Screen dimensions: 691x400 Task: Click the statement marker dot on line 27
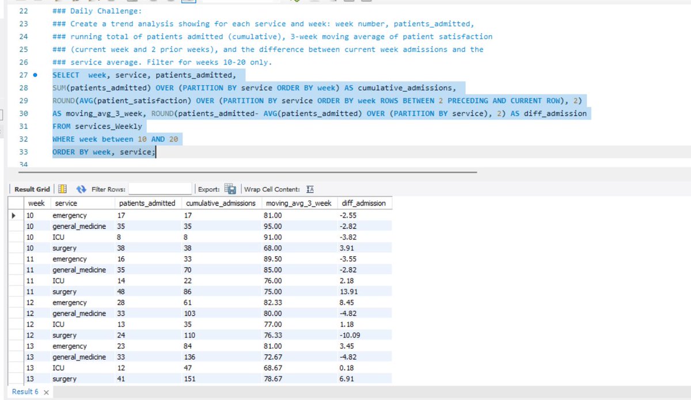[36, 75]
